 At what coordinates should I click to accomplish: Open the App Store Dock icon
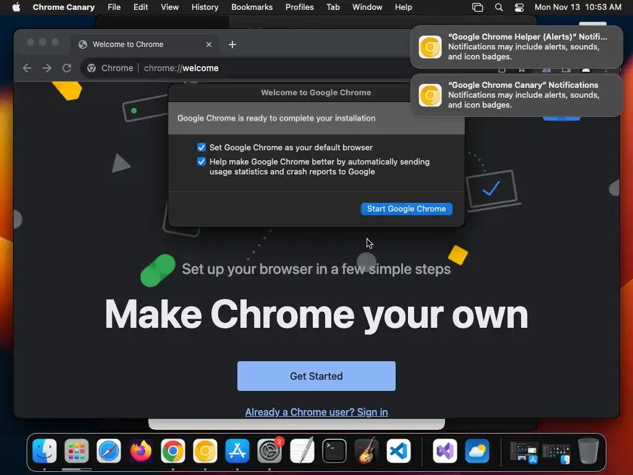pyautogui.click(x=237, y=451)
